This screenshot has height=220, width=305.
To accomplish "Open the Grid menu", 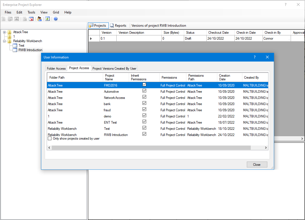I will click(x=56, y=12).
